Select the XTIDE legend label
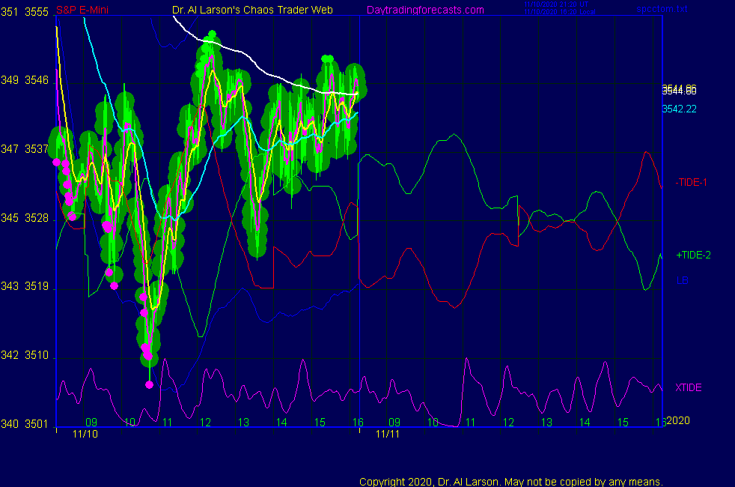 coord(688,387)
